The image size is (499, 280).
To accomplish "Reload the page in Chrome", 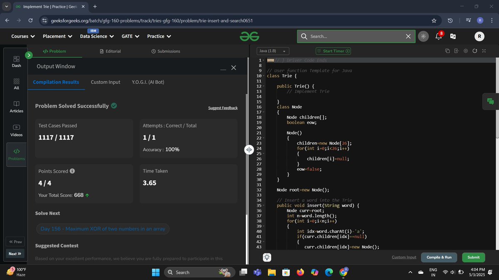I will tap(31, 20).
